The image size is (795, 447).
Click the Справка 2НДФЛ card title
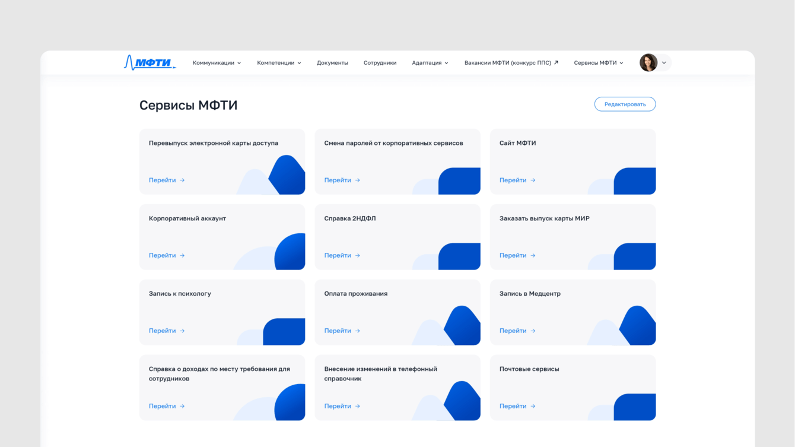tap(350, 218)
